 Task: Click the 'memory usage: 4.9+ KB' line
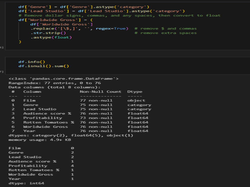[x=40, y=140]
